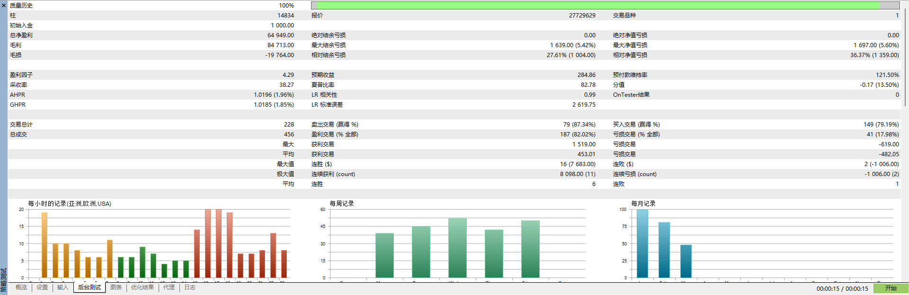The height and width of the screenshot is (295, 909).
Task: Click the 连续亏损 (count) value -1 006.00 (2)
Action: click(882, 174)
